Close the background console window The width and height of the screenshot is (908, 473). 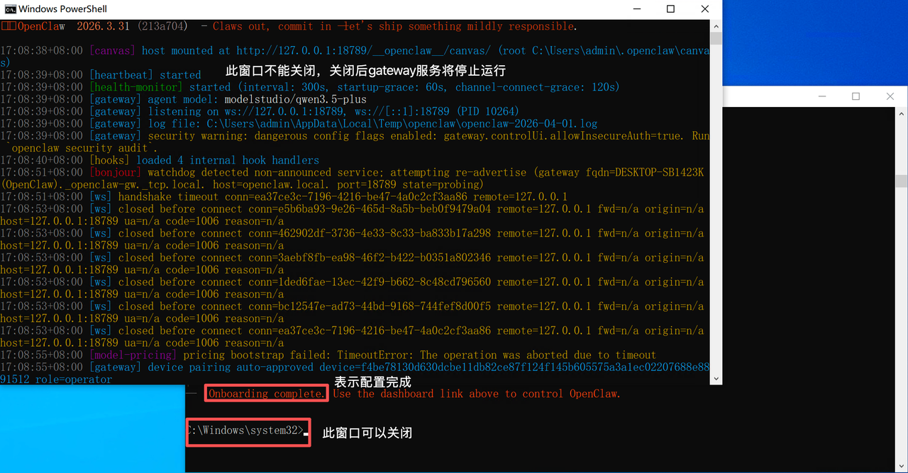(x=890, y=96)
